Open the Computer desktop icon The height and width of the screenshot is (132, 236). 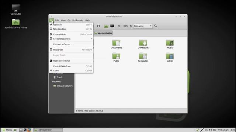(15, 10)
